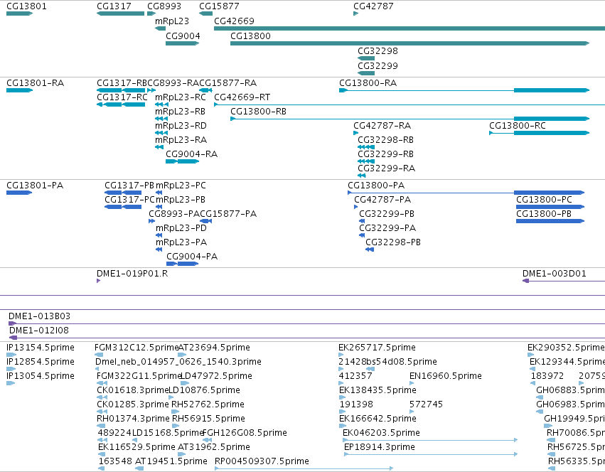Click the CG13801 gene label
Screen dimensions: 605x472
pos(26,6)
